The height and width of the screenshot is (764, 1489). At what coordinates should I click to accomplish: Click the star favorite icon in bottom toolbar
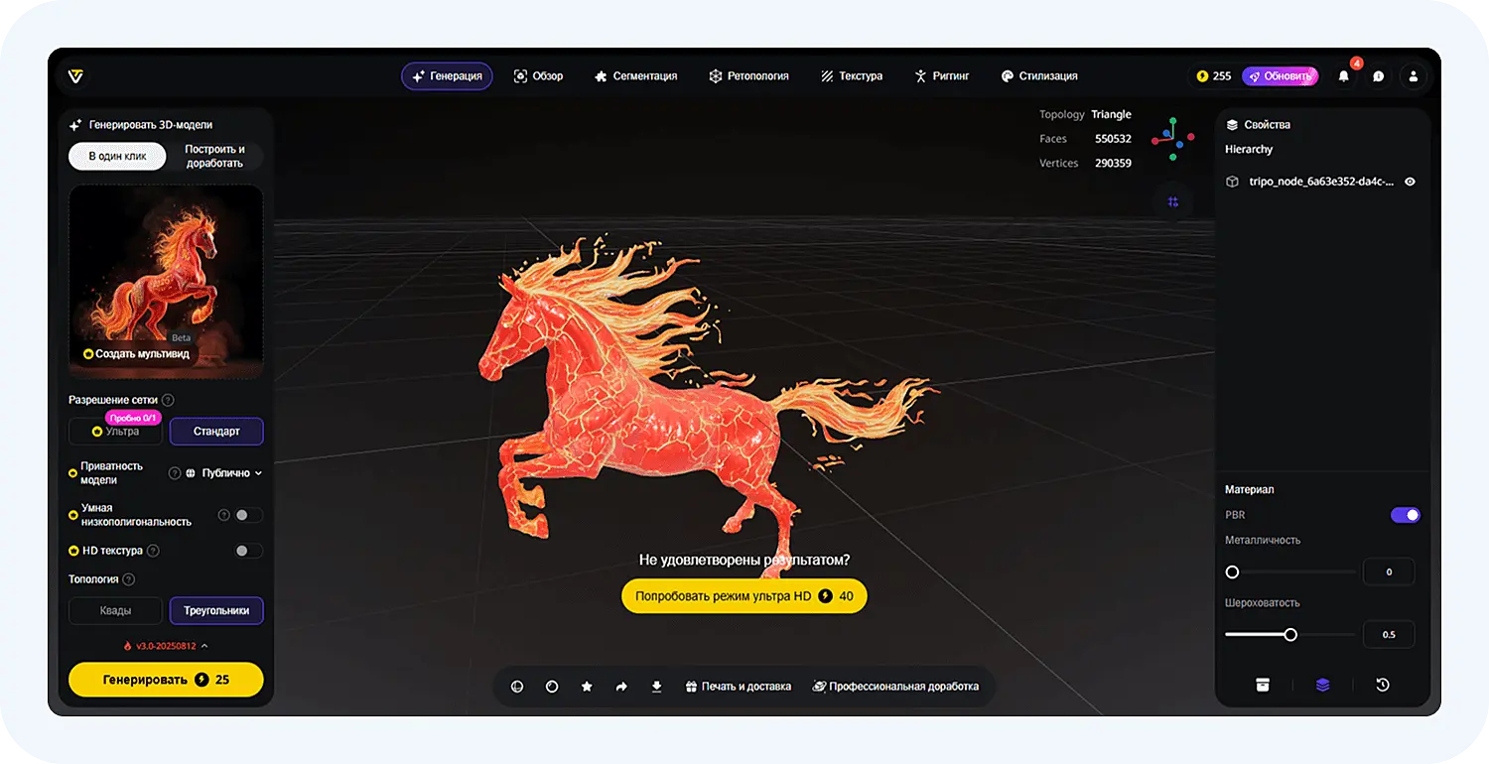(x=587, y=686)
